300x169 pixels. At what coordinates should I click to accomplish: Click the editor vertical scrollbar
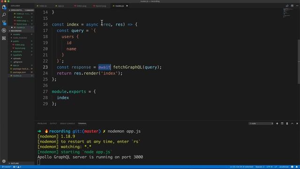[299, 61]
